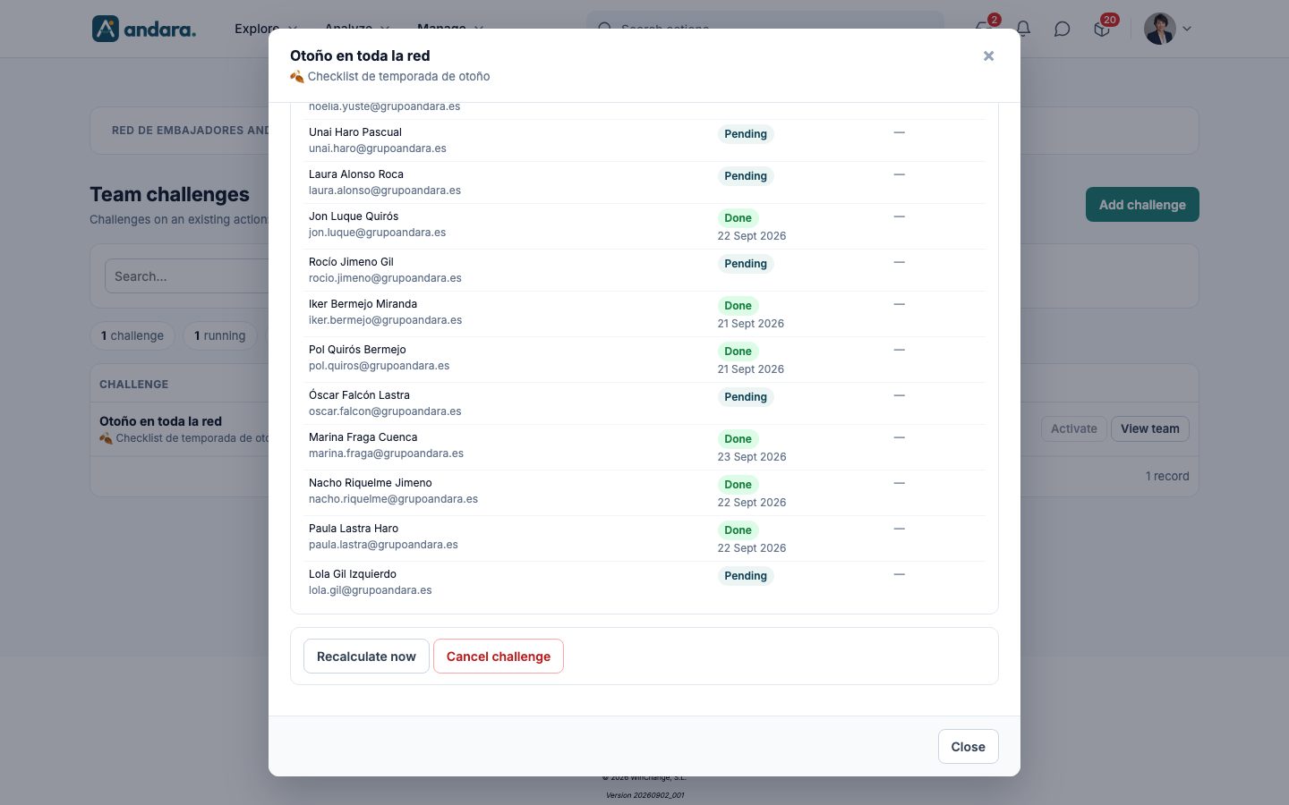1289x805 pixels.
Task: Click Pending status for Unai Haro Pascual
Action: point(746,134)
